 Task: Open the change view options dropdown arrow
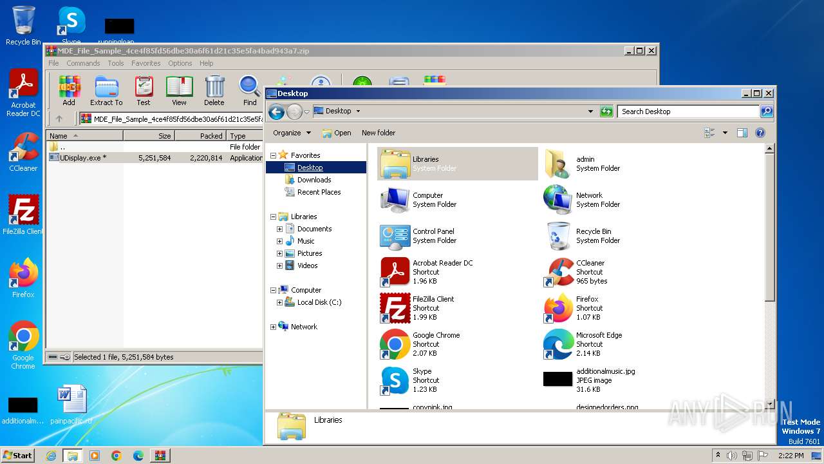[x=725, y=133]
